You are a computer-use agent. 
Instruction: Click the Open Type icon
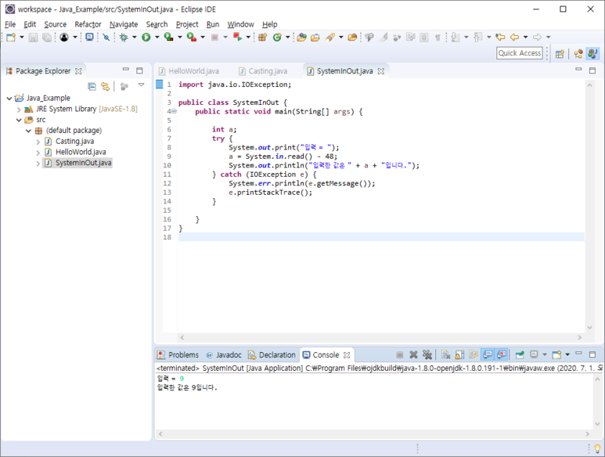coord(302,38)
